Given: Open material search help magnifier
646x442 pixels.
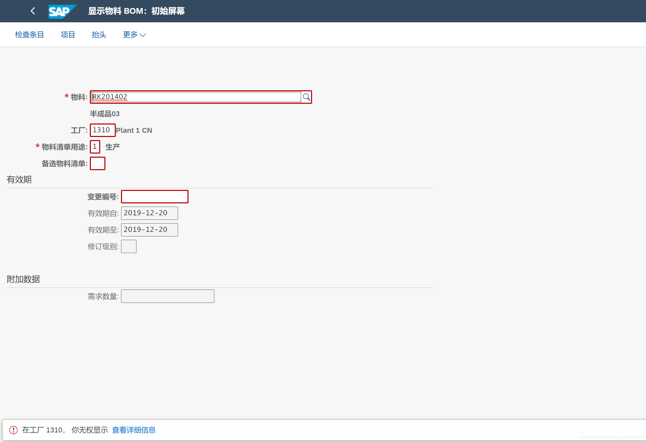Looking at the screenshot, I should coord(306,97).
